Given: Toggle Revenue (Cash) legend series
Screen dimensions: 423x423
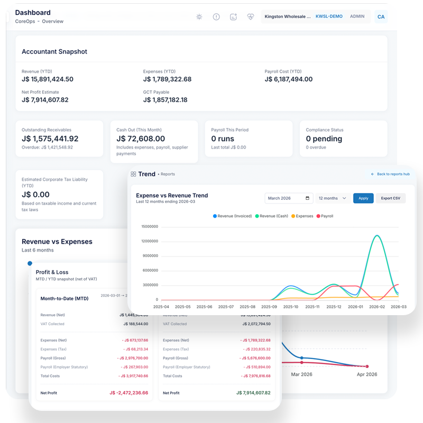Looking at the screenshot, I should [271, 216].
